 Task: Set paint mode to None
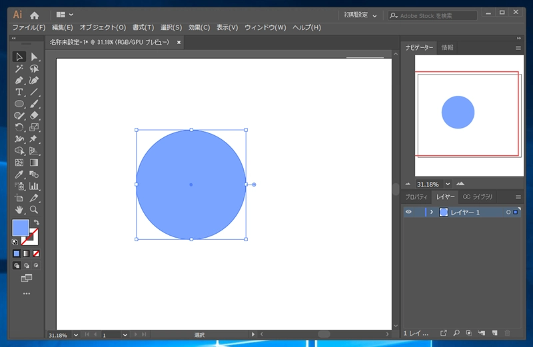(36, 254)
